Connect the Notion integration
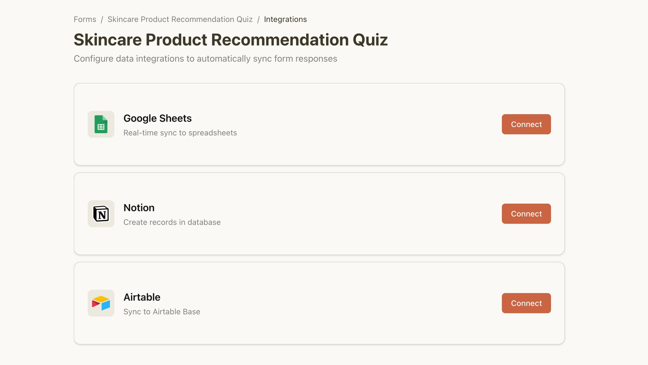 pos(526,214)
